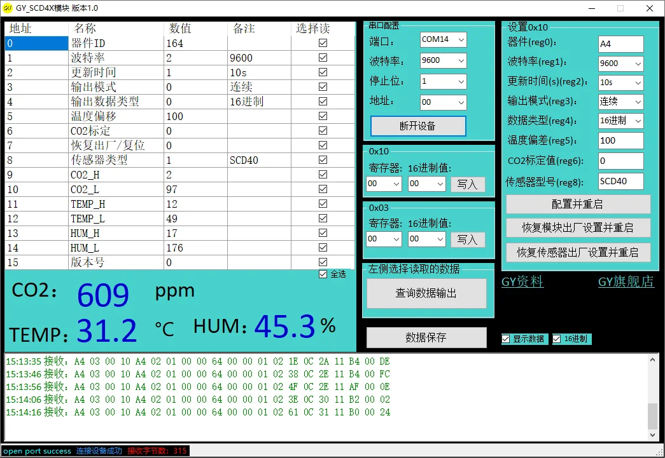The image size is (665, 458).
Task: Select the 温度偏移 row name cell
Action: tap(116, 116)
